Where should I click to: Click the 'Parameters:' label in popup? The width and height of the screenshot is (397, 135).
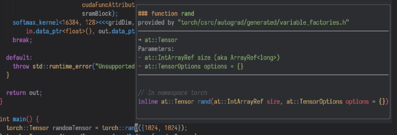coord(156,49)
